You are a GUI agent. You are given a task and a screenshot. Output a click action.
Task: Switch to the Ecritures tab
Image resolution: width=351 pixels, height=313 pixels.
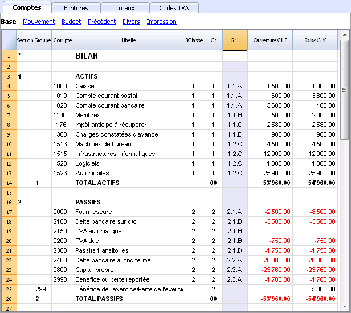pyautogui.click(x=76, y=8)
